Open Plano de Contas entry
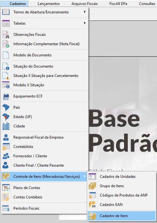157x223 pixels. click(x=44, y=188)
